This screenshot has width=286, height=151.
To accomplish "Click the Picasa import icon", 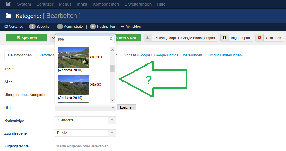I will (148, 38).
